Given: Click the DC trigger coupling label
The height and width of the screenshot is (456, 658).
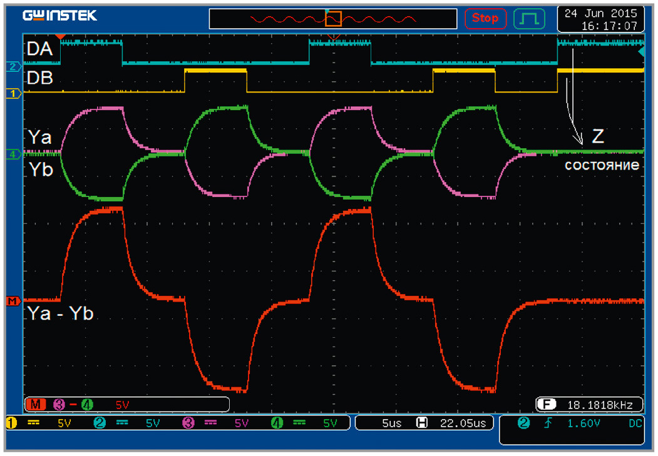Looking at the screenshot, I should [x=635, y=423].
